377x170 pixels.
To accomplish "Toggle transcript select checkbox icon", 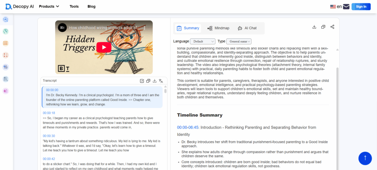I will point(142,81).
